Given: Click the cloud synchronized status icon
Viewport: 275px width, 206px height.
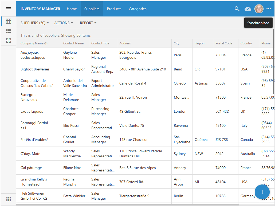Looking at the screenshot, I should (248, 9).
